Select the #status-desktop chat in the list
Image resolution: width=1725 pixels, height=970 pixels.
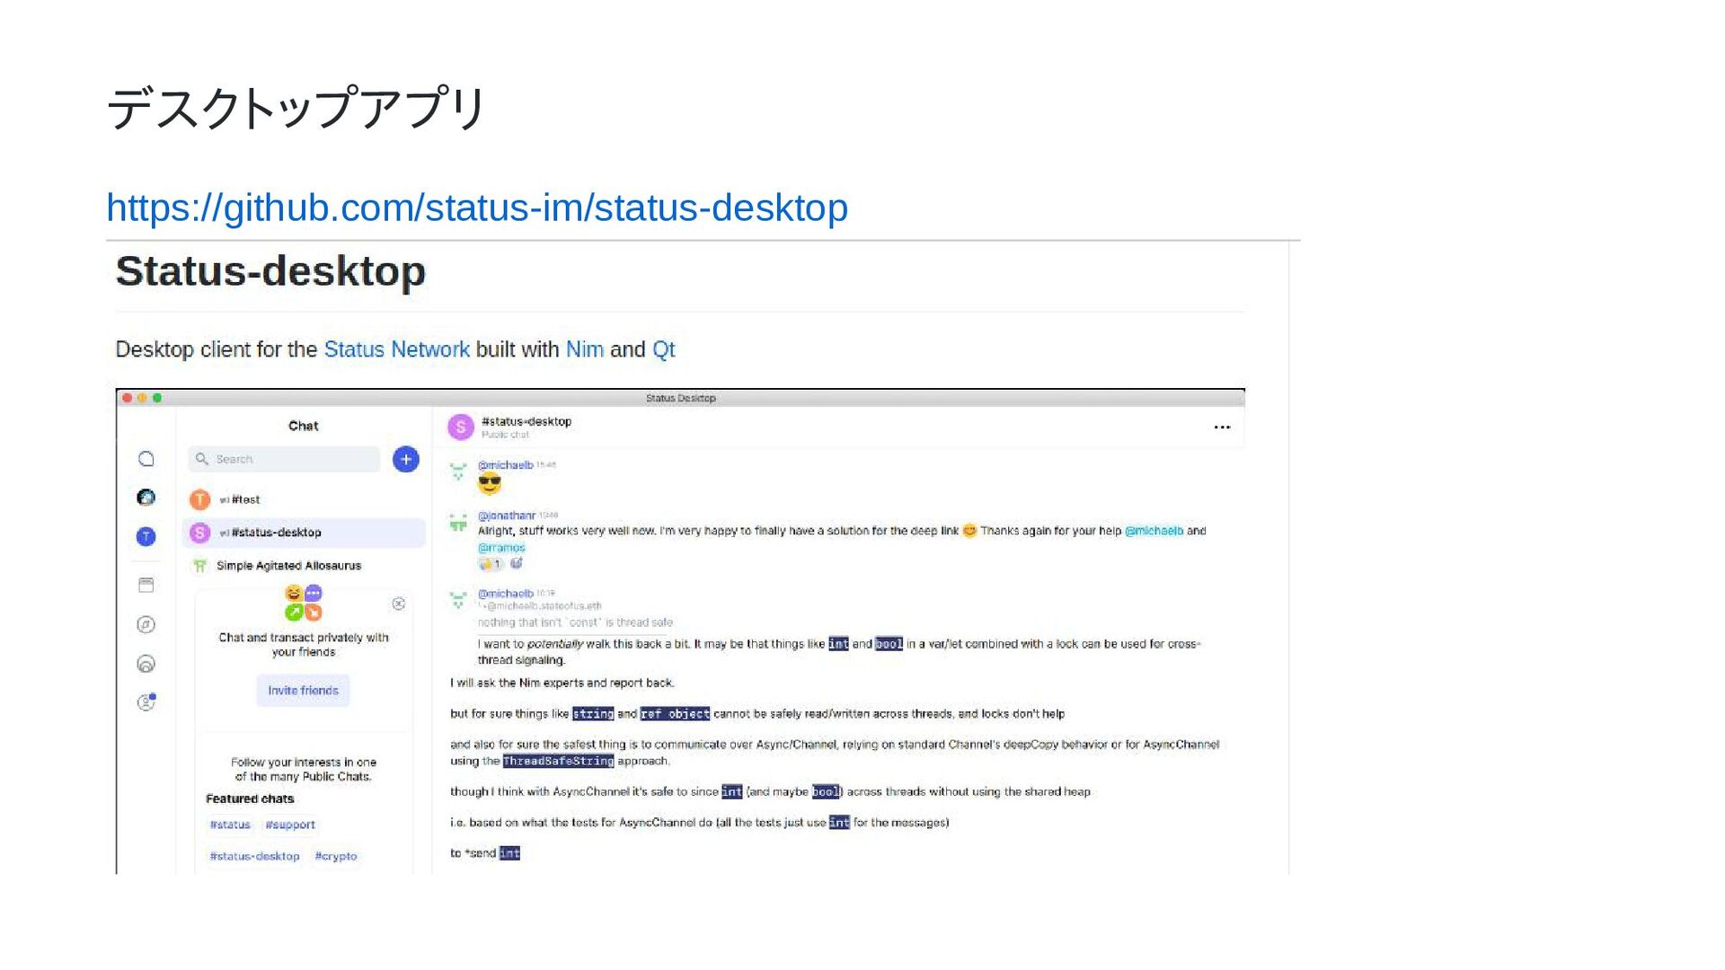click(304, 533)
